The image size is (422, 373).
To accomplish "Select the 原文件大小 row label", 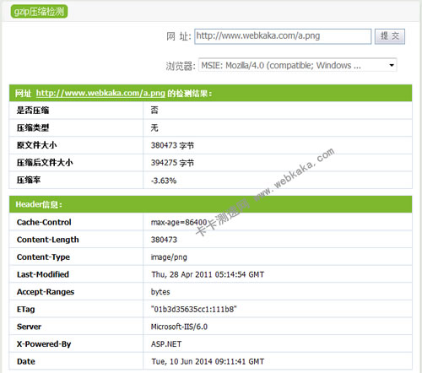I will pos(36,145).
